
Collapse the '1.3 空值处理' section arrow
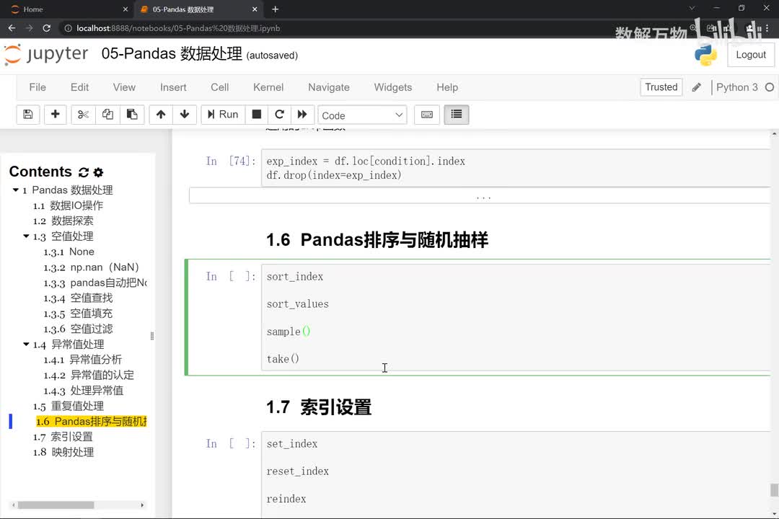[x=26, y=236]
